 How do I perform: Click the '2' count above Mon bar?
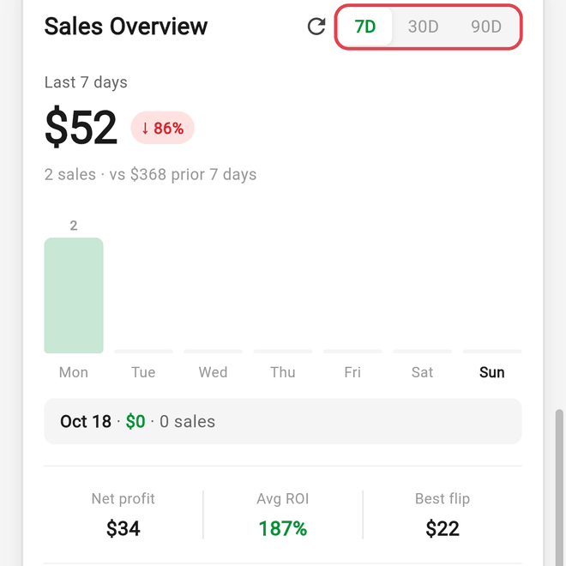(74, 226)
